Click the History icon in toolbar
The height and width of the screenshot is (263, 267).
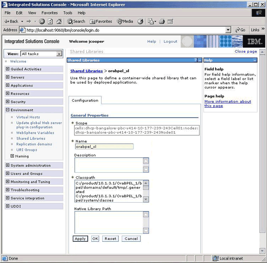coord(140,21)
